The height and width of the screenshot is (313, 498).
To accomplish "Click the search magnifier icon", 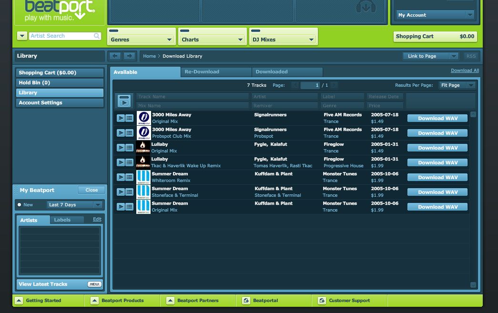I will coord(97,36).
